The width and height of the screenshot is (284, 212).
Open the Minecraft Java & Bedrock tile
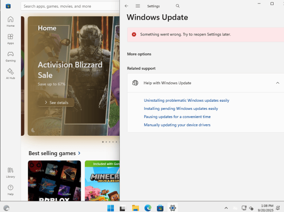coord(102,181)
